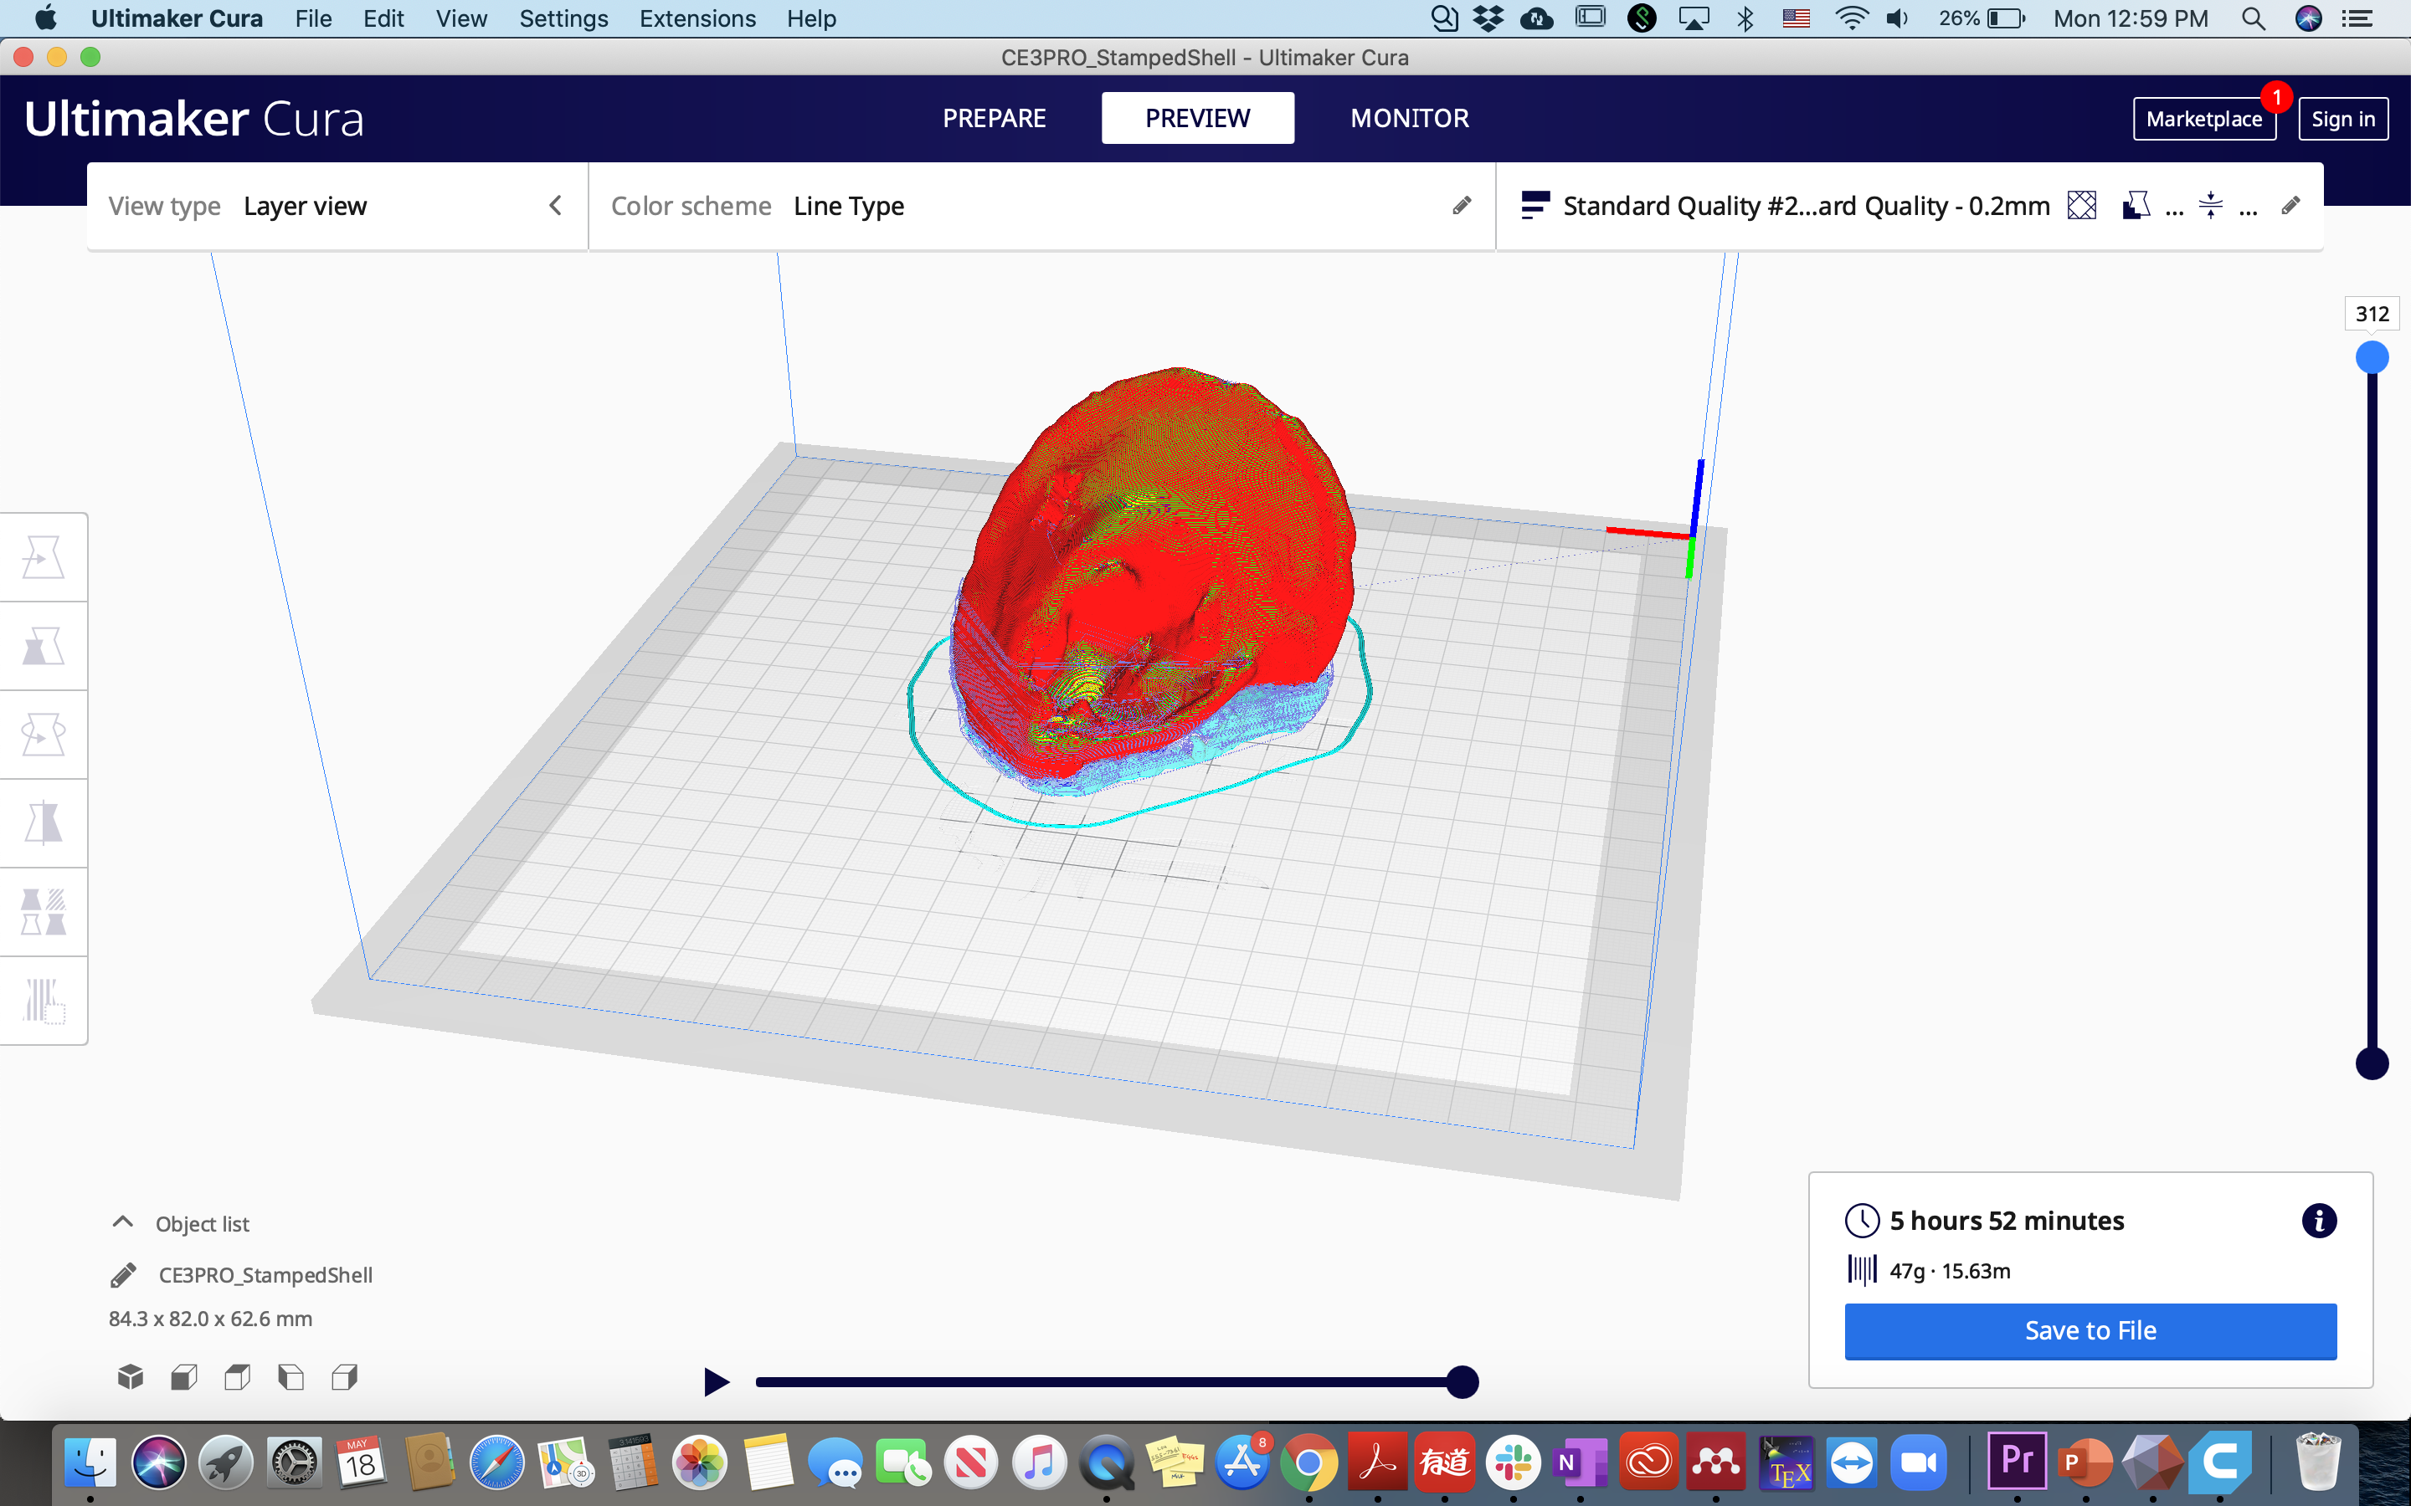Viewport: 2411px width, 1506px height.
Task: Edit color scheme with pencil icon
Action: click(1462, 205)
